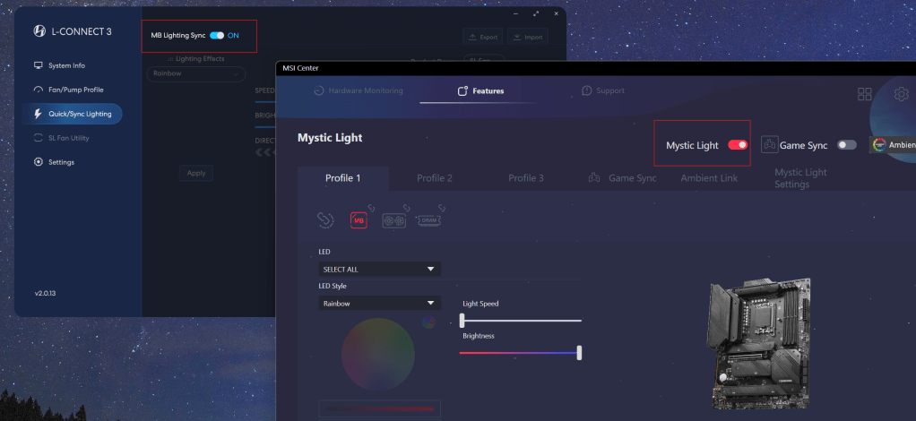
Task: Expand the LED Style Rainbow dropdown
Action: [380, 304]
